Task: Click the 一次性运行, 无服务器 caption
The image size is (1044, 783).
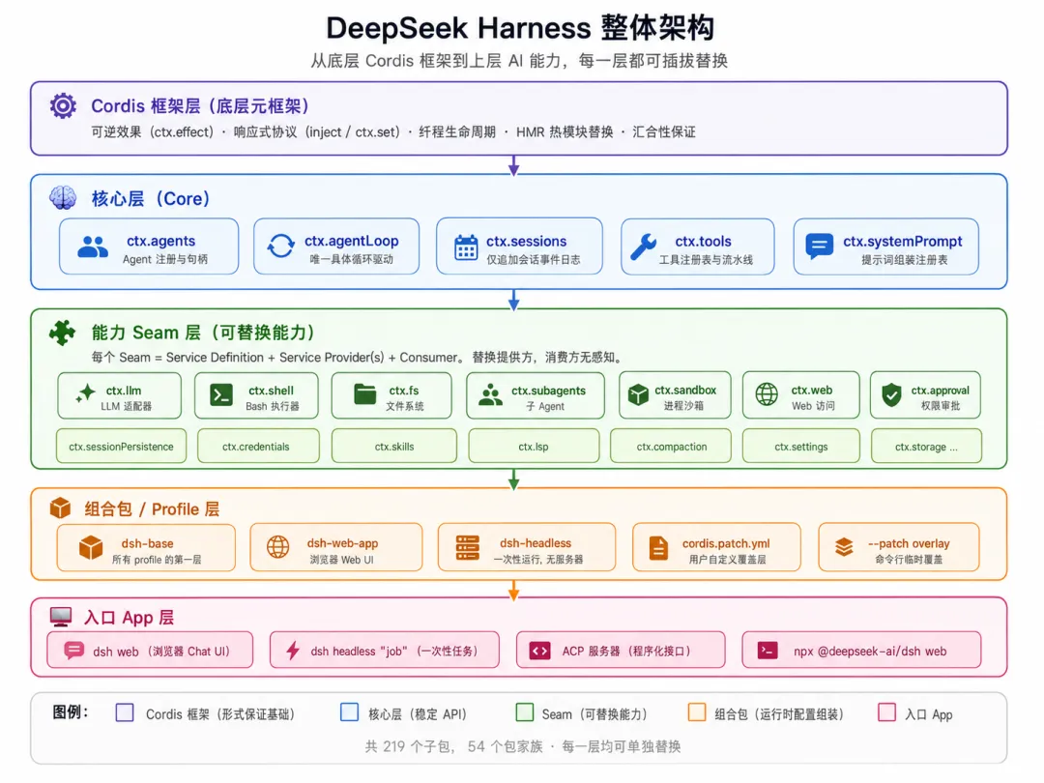Action: pos(538,560)
